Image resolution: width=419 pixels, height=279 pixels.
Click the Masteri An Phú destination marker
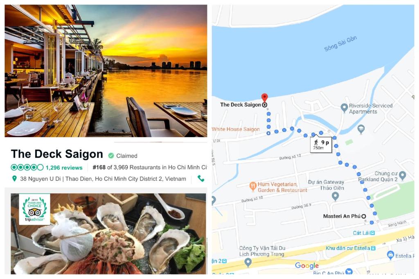363,216
